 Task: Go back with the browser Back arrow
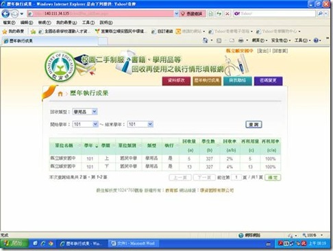5,14
